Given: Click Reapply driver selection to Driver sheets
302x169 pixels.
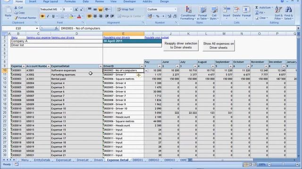Looking at the screenshot, I should click(181, 46).
